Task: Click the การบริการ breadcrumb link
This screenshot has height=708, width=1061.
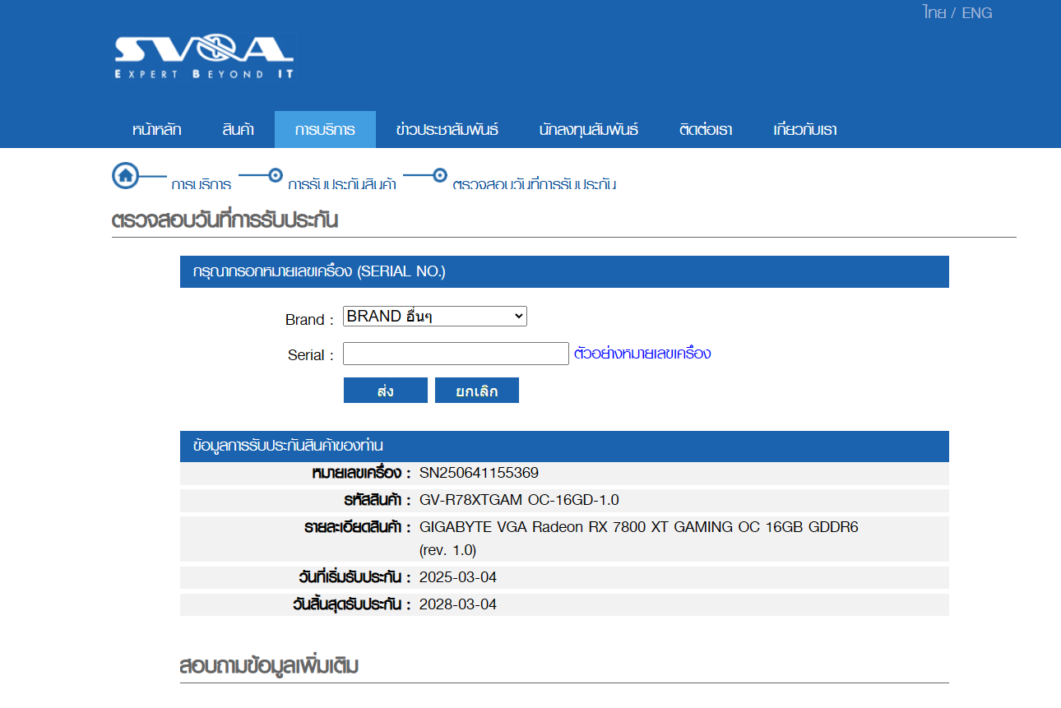Action: point(202,184)
